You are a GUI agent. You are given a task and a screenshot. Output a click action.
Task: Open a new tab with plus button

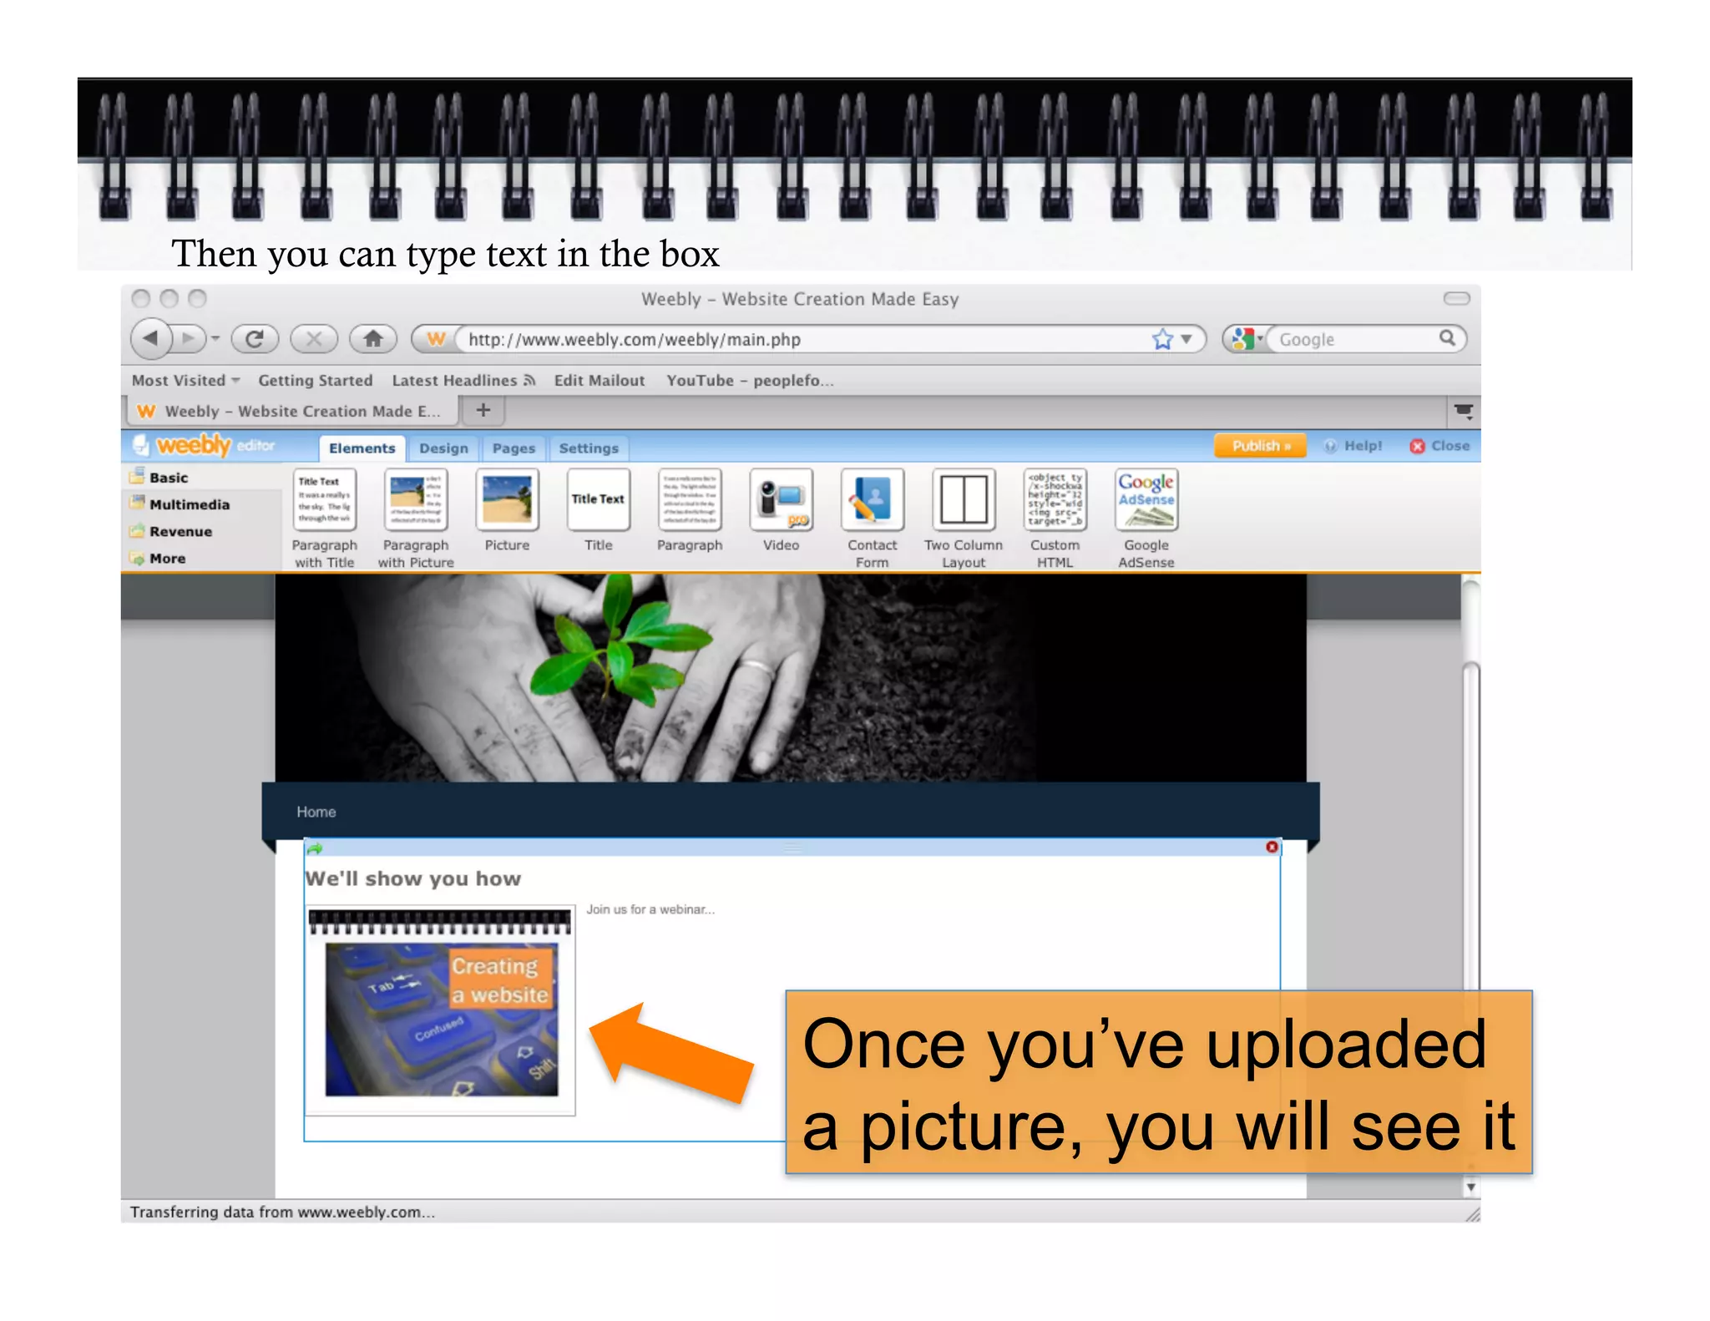483,410
